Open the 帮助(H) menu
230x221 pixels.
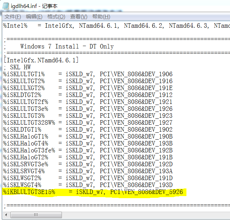(x=101, y=17)
